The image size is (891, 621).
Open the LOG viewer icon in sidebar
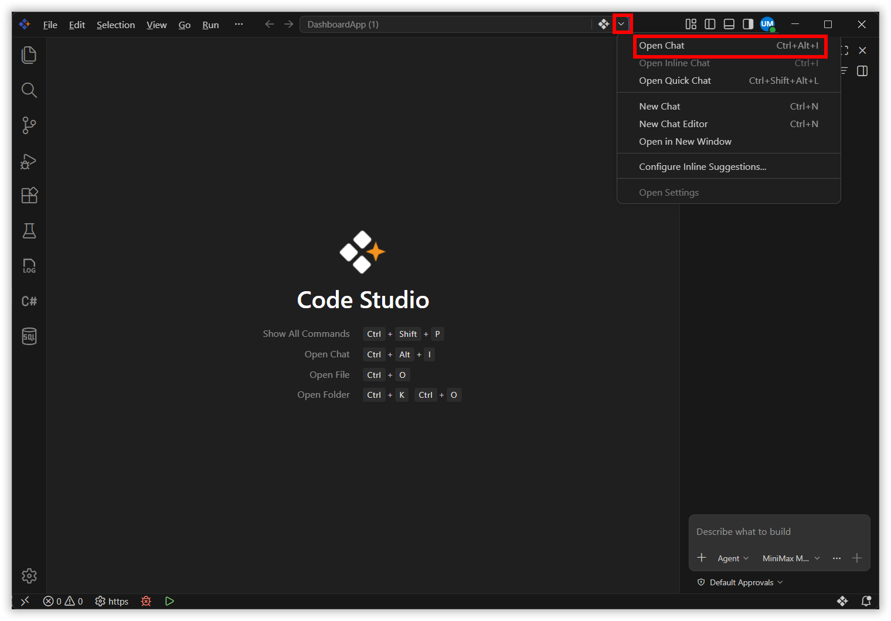click(x=29, y=266)
